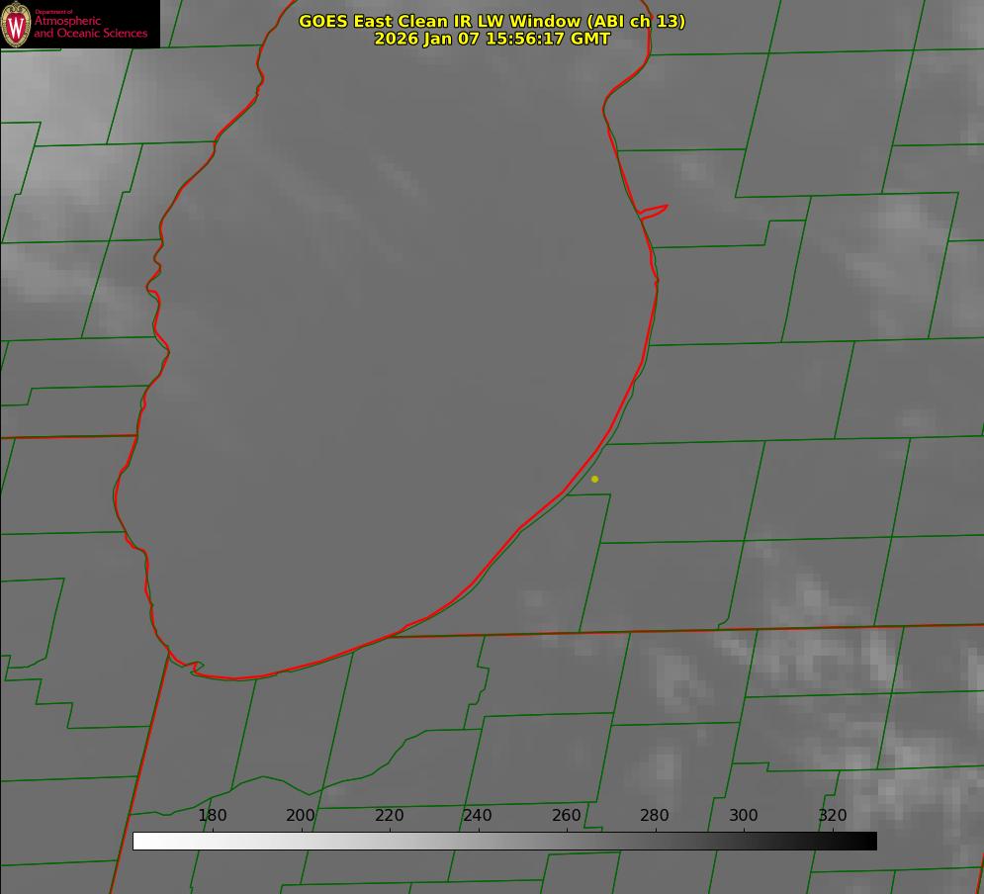Click the small red peninsula on the east shore
This screenshot has width=984, height=894.
655,211
